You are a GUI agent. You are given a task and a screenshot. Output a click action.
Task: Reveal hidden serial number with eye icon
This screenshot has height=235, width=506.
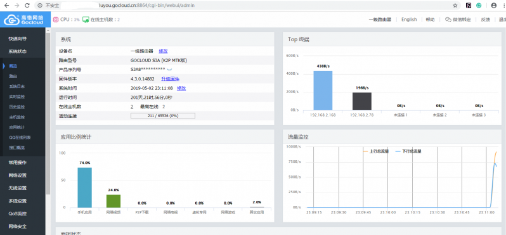(169, 70)
